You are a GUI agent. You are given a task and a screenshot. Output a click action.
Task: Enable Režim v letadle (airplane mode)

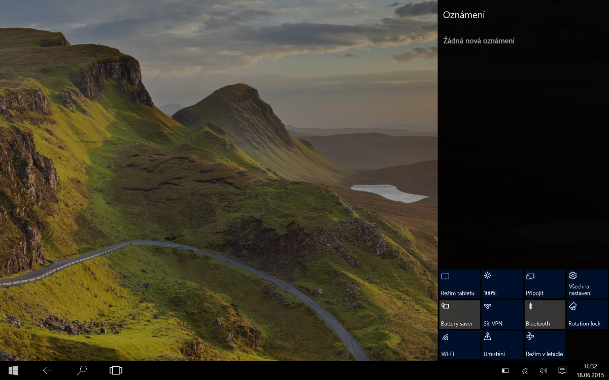coord(545,345)
